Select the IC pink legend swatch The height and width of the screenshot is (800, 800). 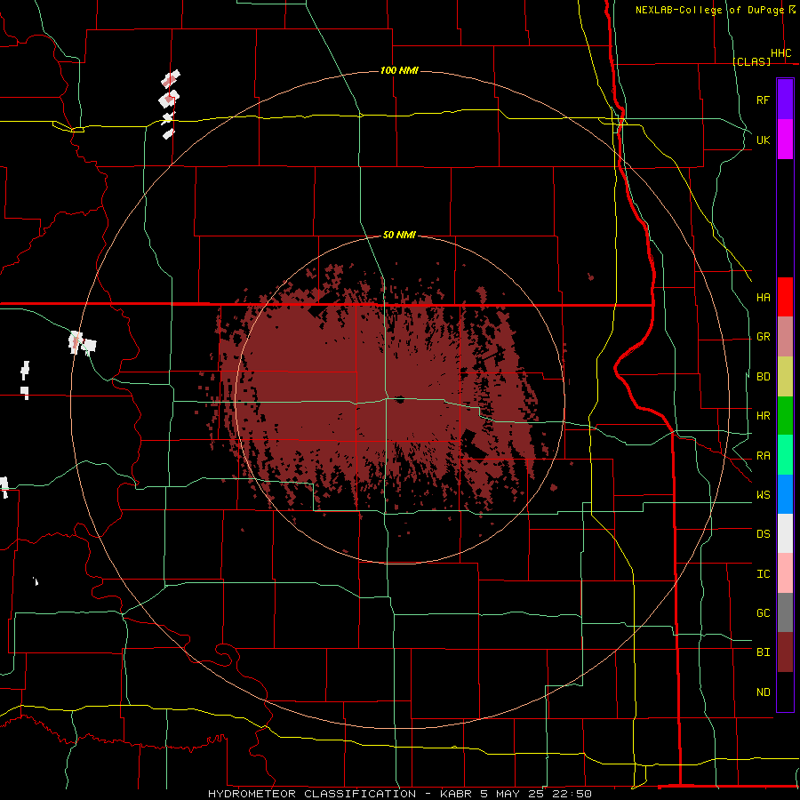(x=785, y=573)
